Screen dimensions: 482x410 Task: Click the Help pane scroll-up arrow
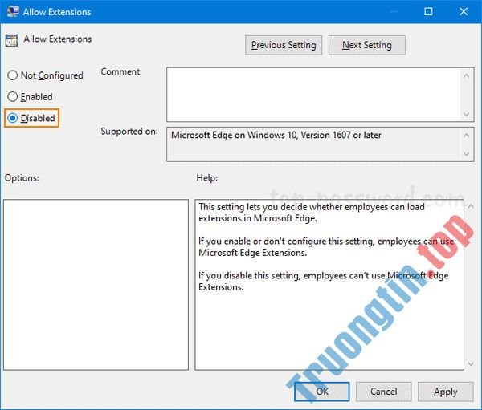[x=471, y=207]
